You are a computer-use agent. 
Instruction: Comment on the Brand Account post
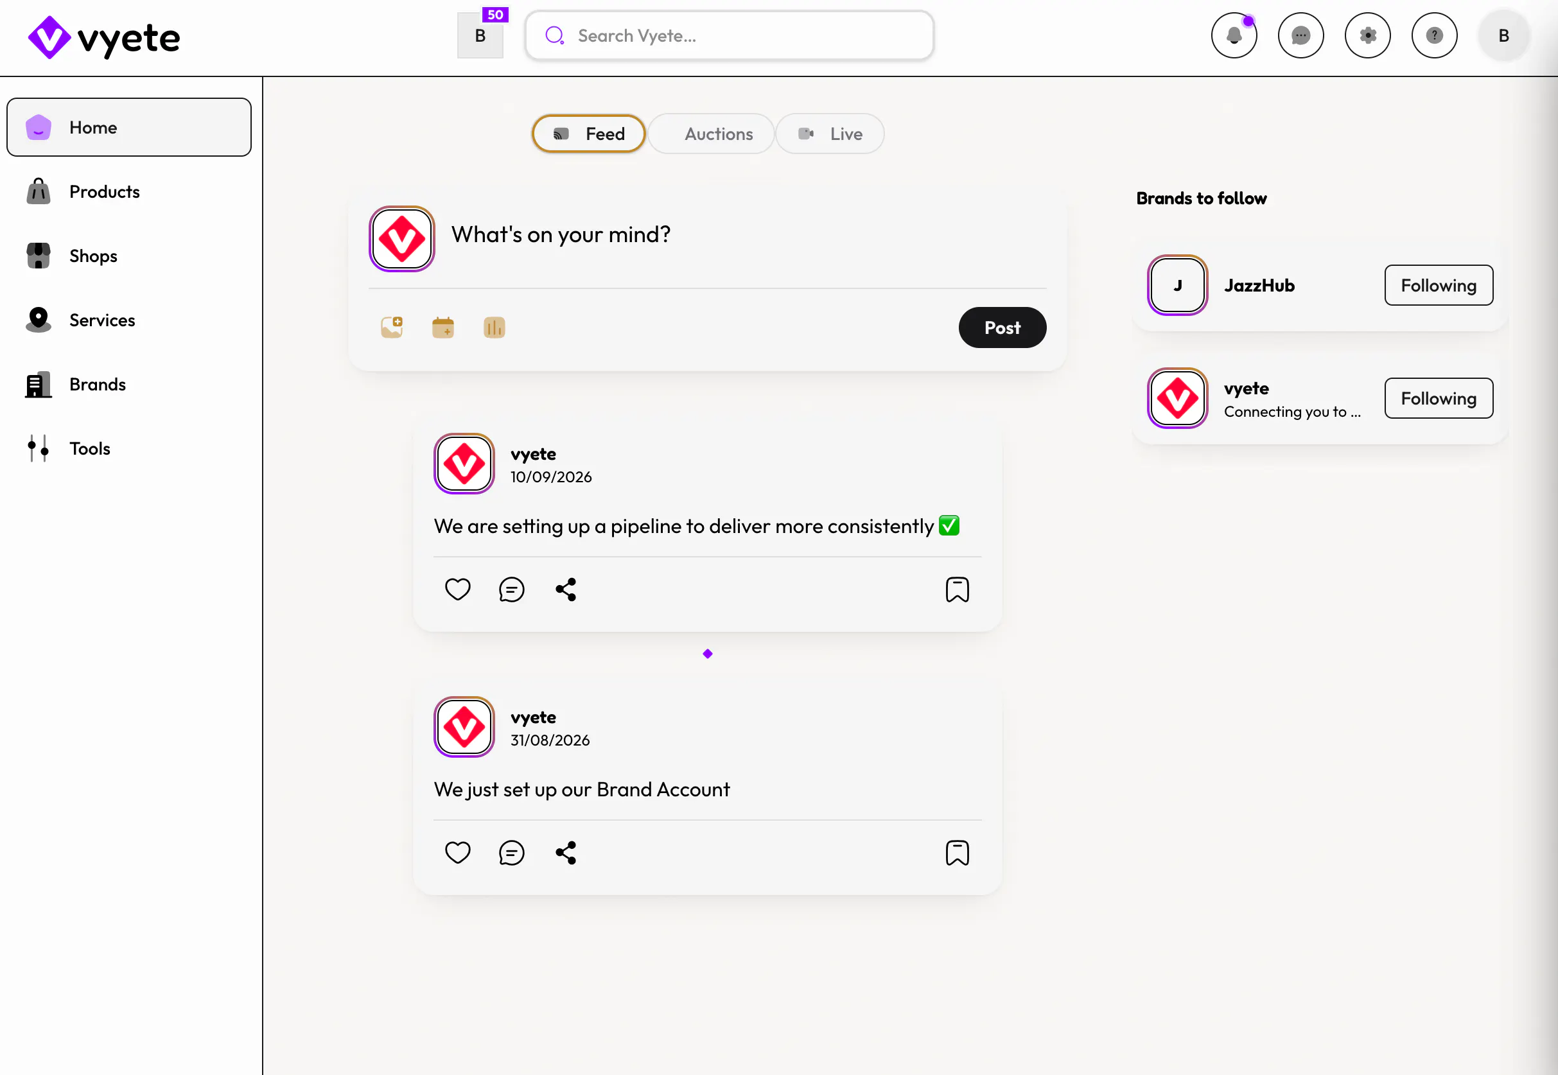tap(512, 853)
